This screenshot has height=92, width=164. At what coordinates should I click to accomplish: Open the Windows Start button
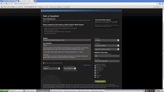coord(4,91)
